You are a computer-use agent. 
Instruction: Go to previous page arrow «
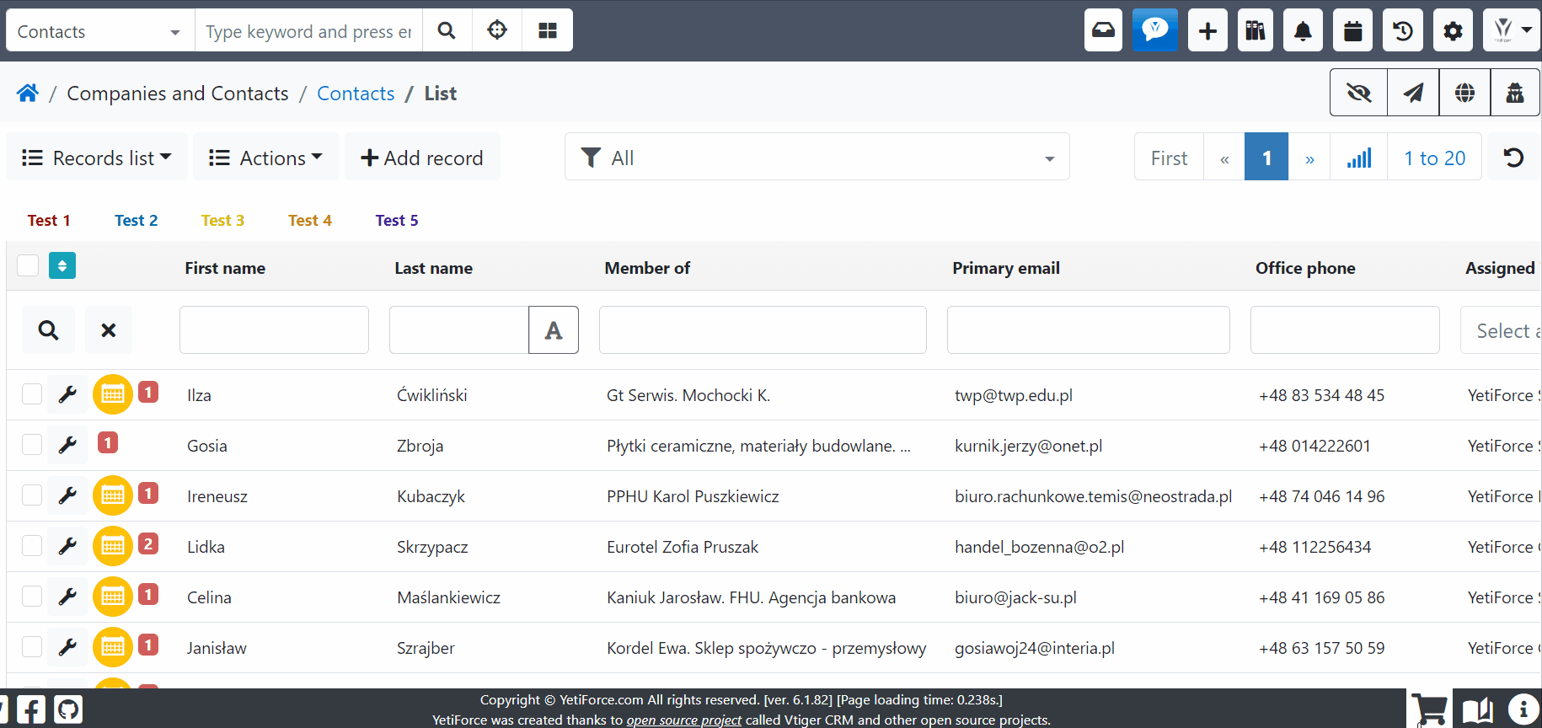[1224, 158]
